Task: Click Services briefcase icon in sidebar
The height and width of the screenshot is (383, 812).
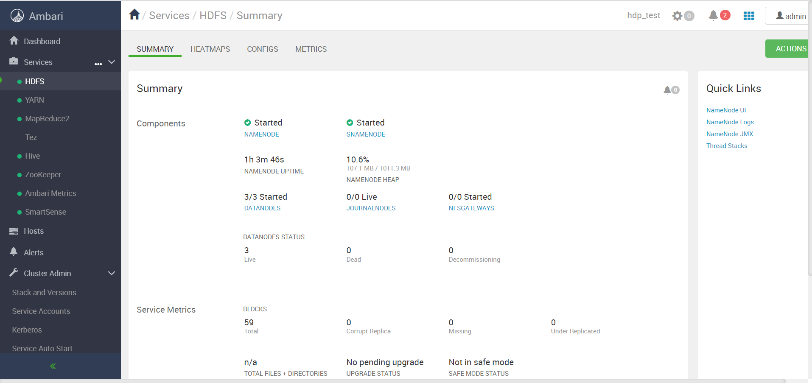Action: [x=14, y=61]
